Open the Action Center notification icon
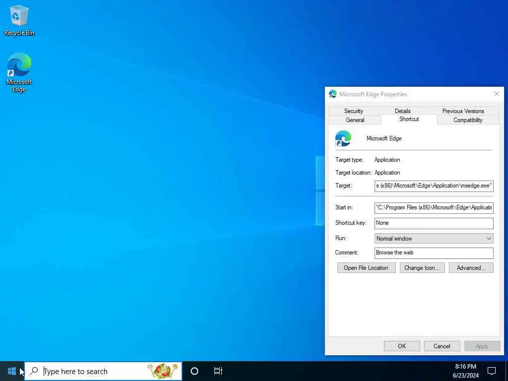This screenshot has height=381, width=508. pyautogui.click(x=492, y=371)
